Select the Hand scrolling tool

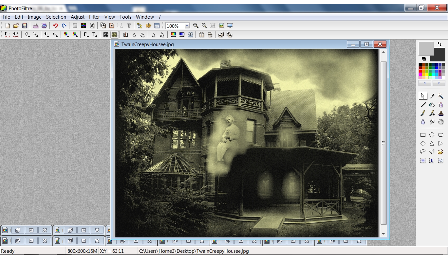point(441,122)
